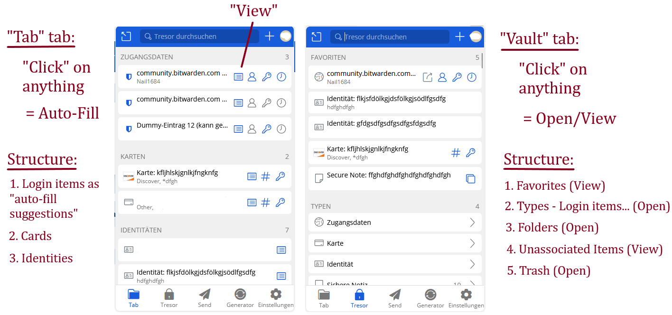
Task: Launch community.bitwarden.com favorite in right popup
Action: coord(428,77)
